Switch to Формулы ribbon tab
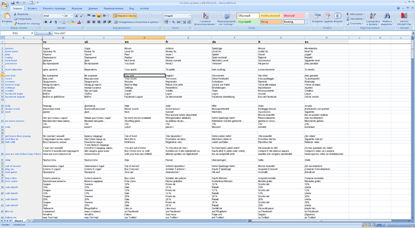The height and width of the screenshot is (228, 415). pos(77,8)
